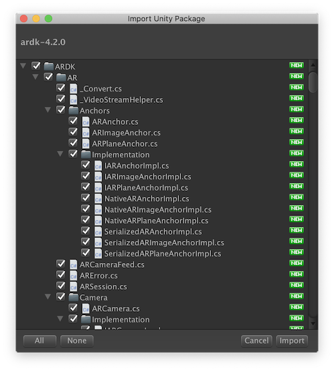The height and width of the screenshot is (371, 334).
Task: Select the IARAnchorImpl.cs file name
Action: [x=136, y=165]
